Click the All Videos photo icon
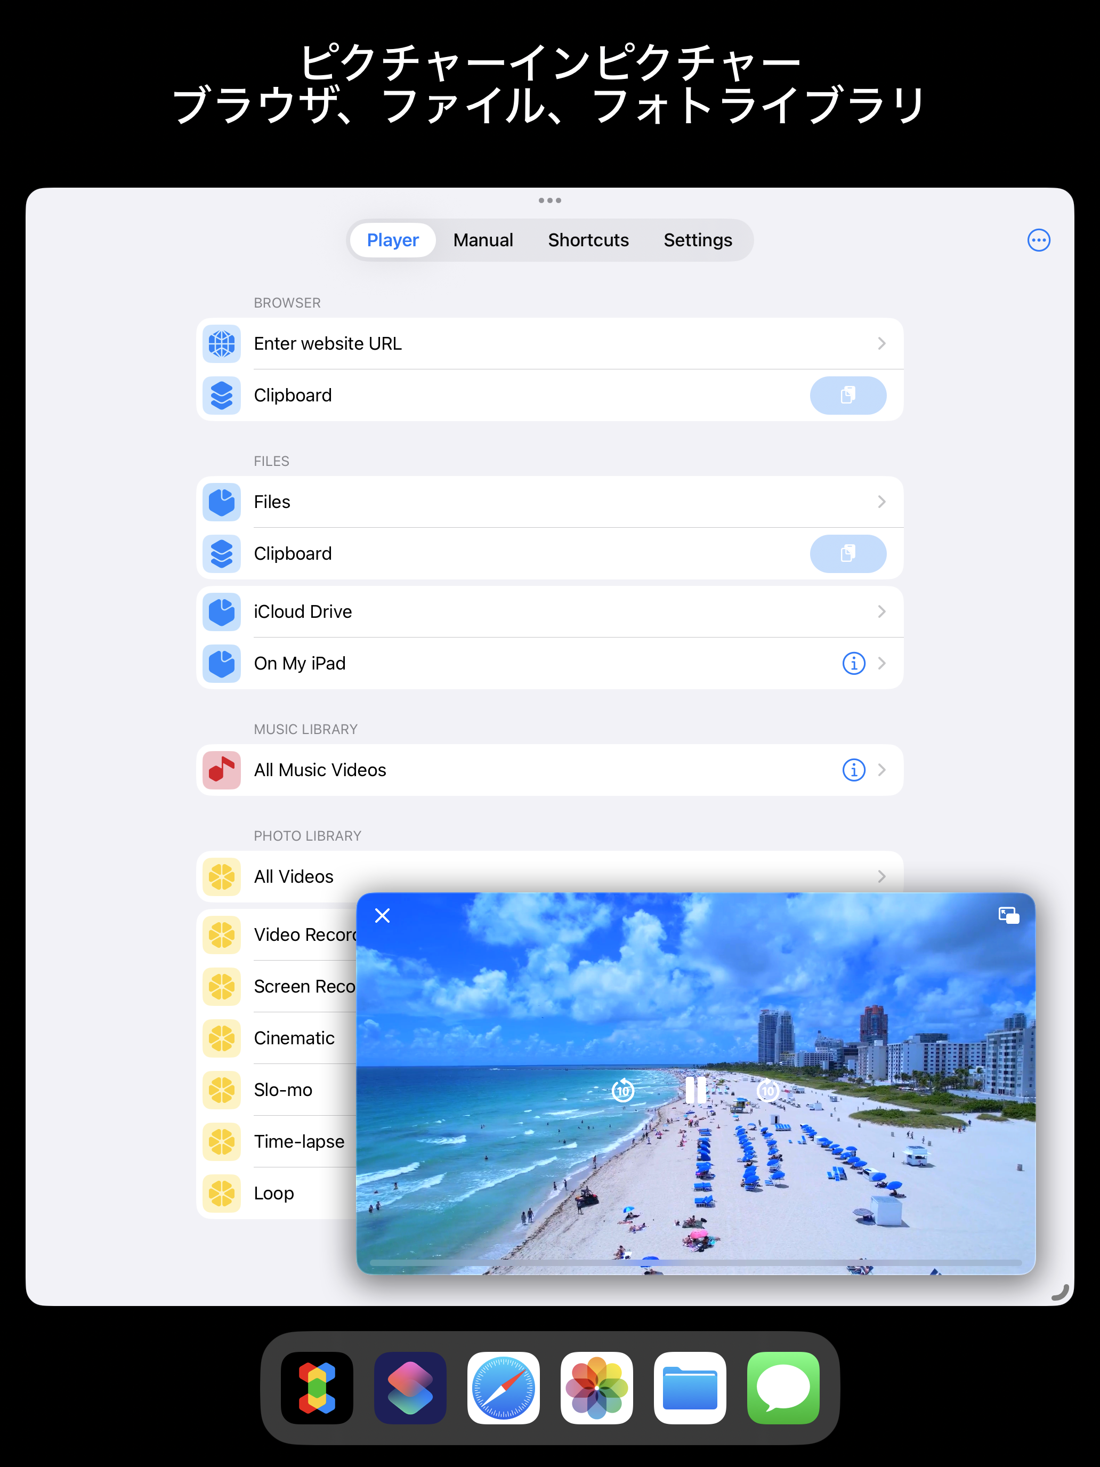Image resolution: width=1100 pixels, height=1467 pixels. [222, 877]
